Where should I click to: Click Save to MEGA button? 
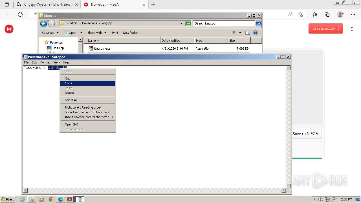pos(305,134)
